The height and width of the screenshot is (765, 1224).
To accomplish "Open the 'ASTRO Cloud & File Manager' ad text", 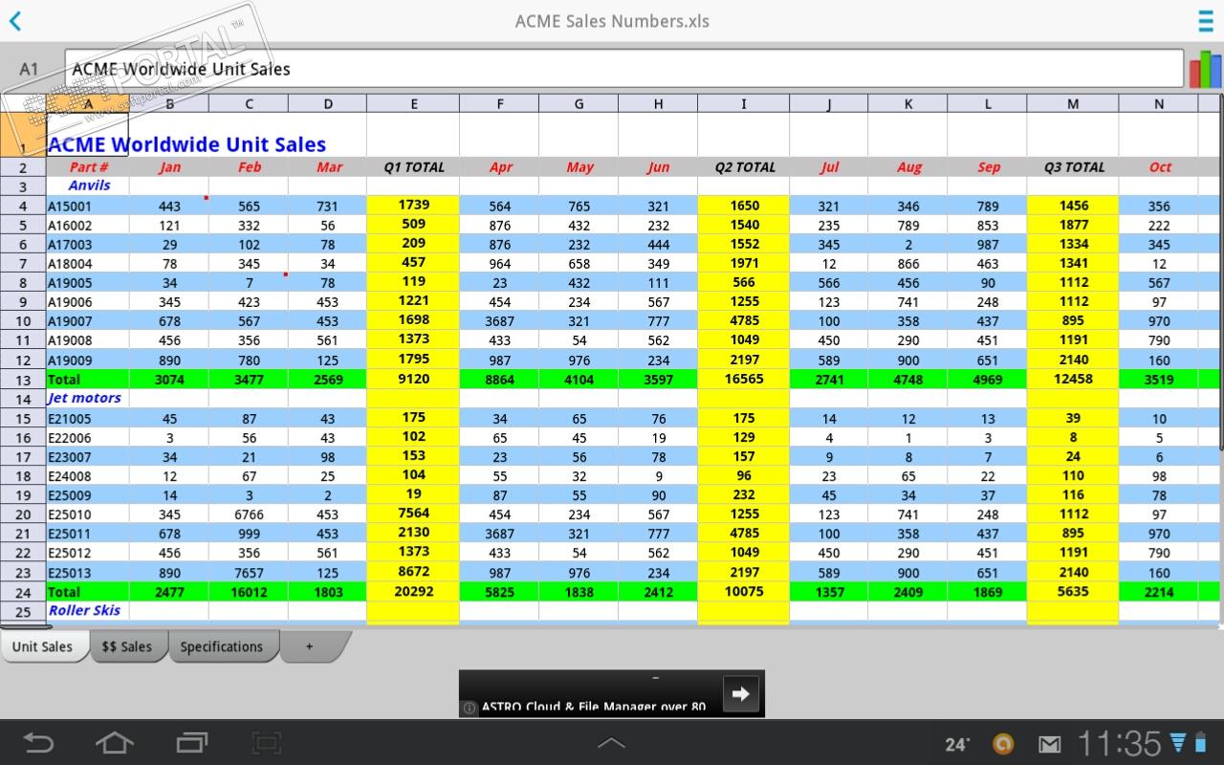I will click(593, 708).
